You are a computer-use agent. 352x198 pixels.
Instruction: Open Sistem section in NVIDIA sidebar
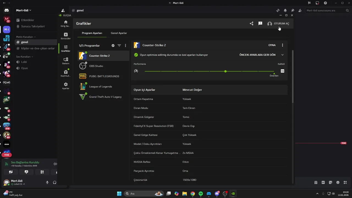(x=65, y=61)
